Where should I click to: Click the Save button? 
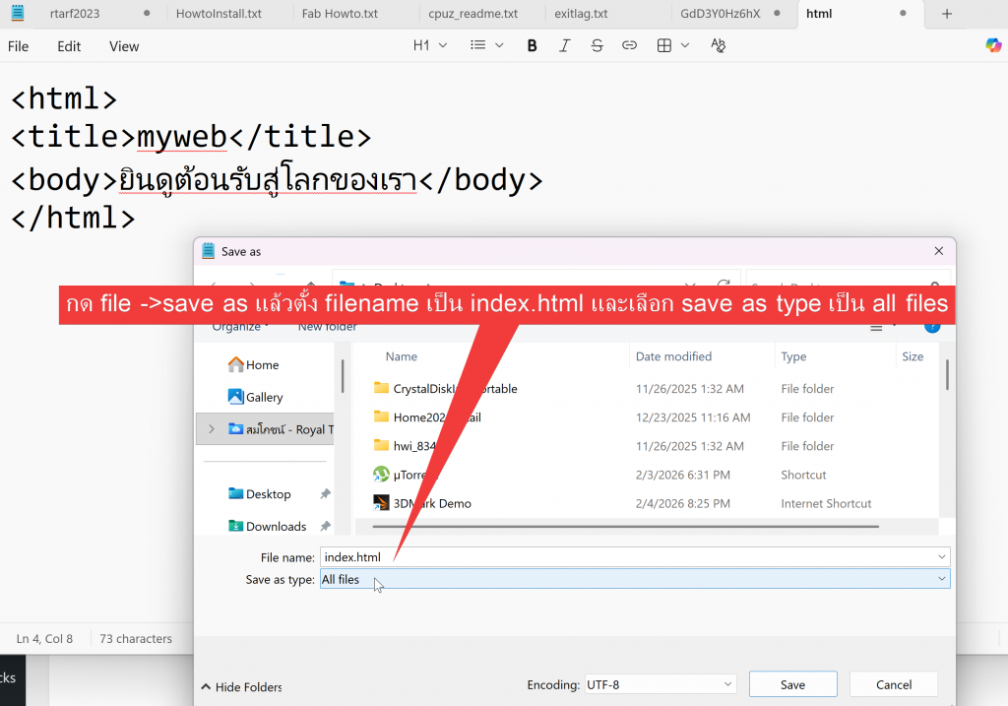click(792, 684)
